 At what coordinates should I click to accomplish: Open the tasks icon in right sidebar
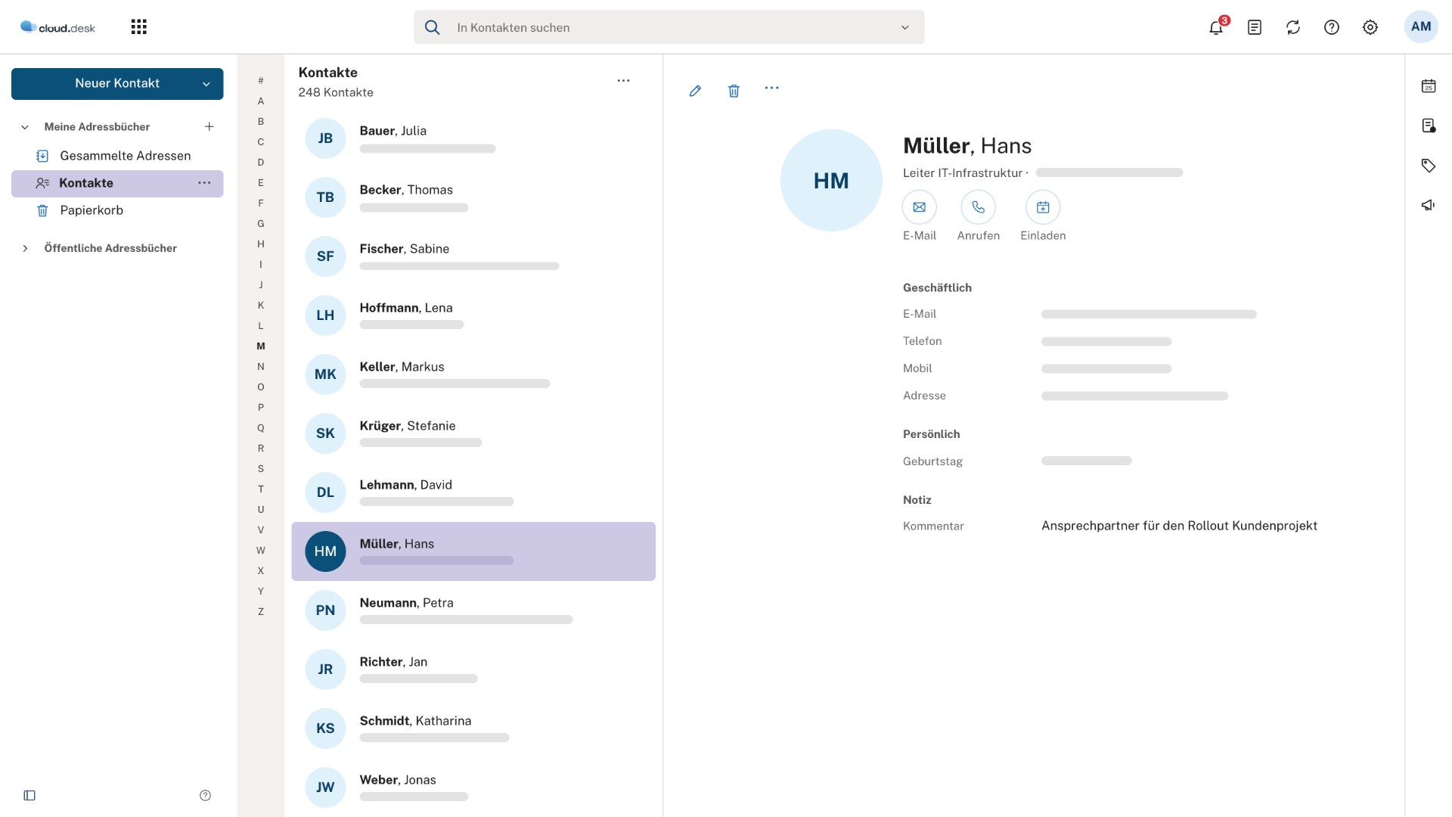(x=1429, y=126)
